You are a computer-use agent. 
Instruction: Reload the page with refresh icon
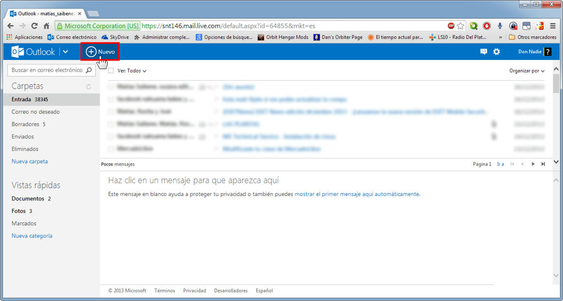click(x=35, y=26)
